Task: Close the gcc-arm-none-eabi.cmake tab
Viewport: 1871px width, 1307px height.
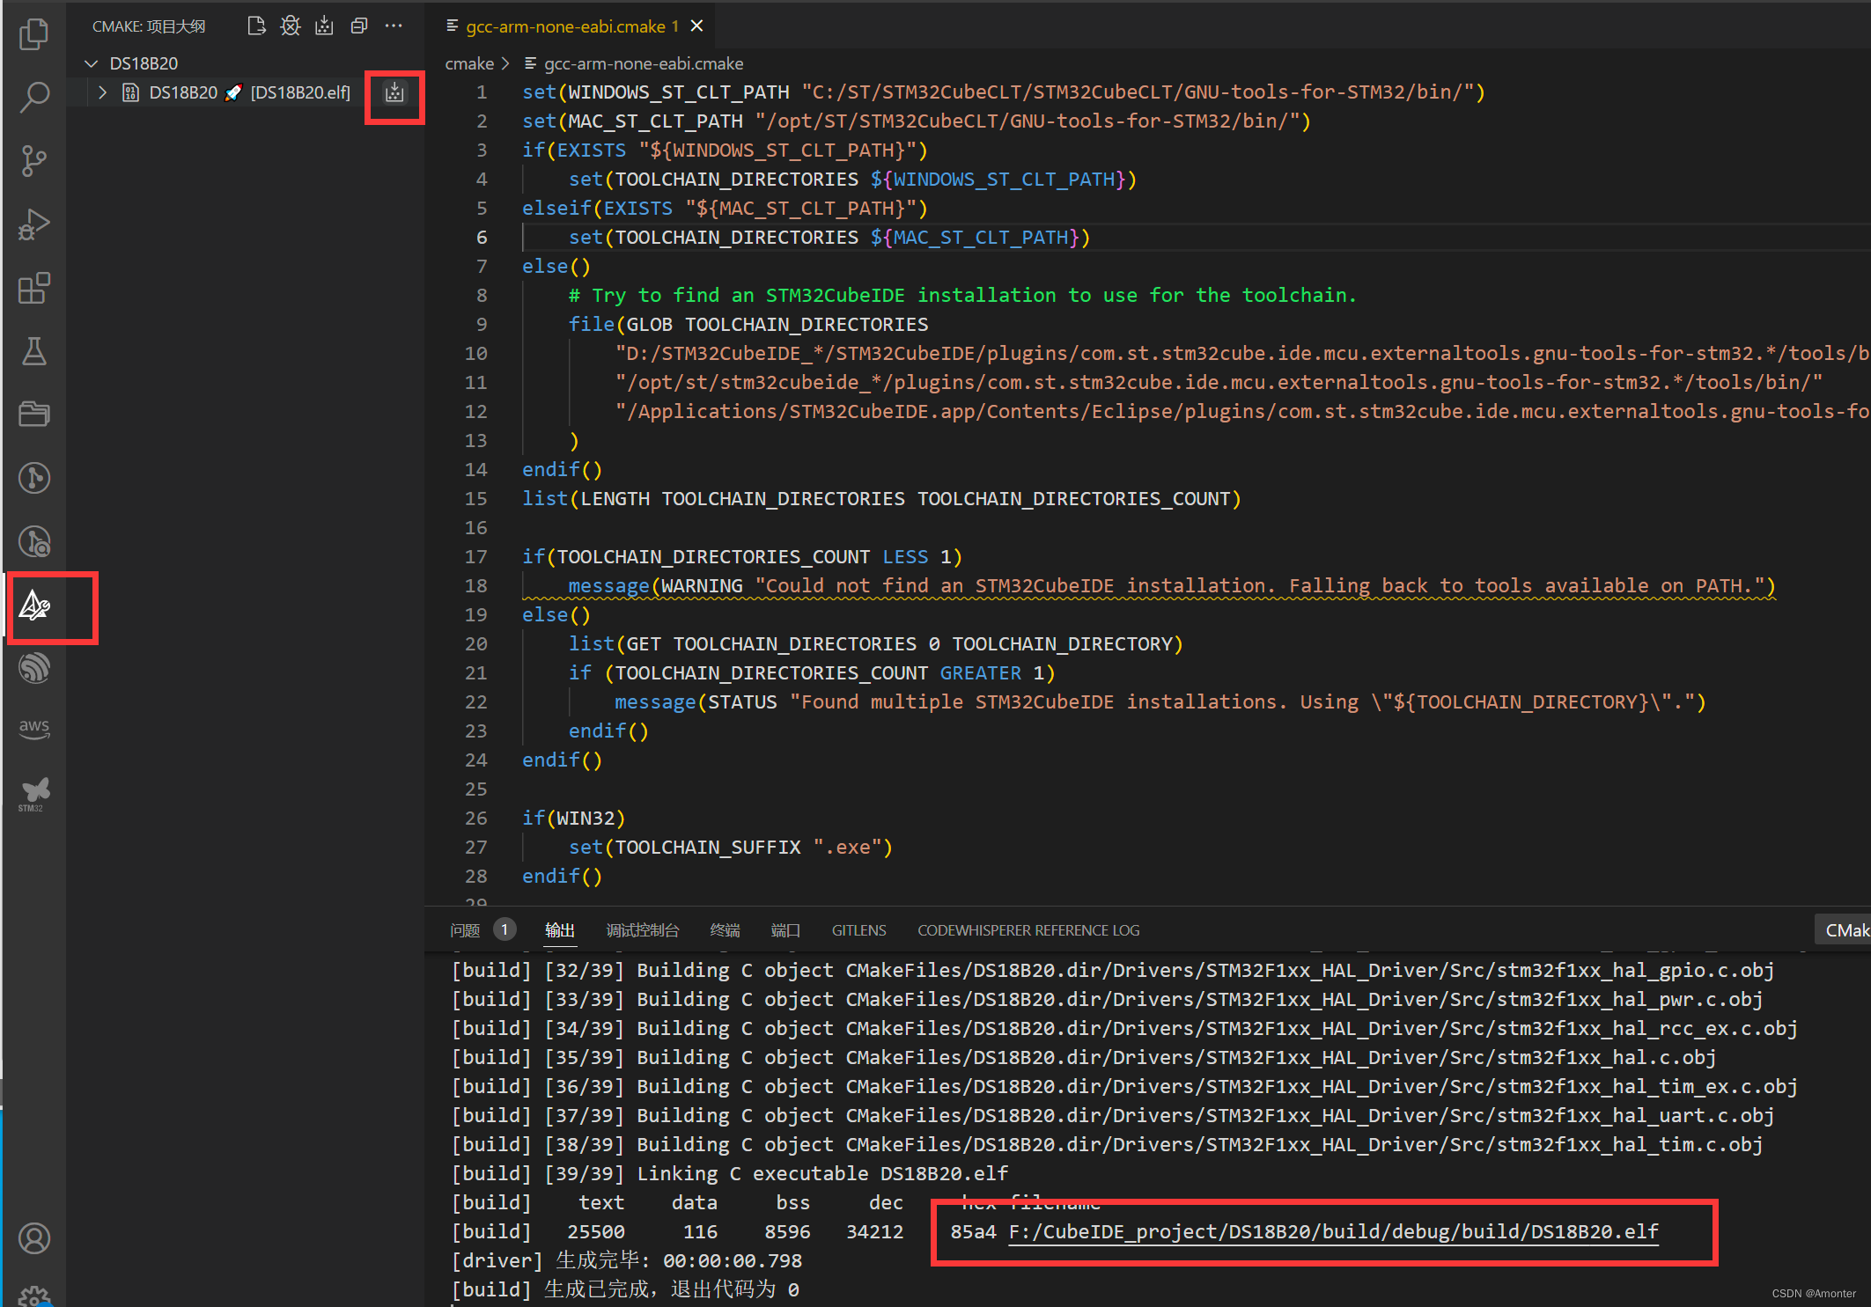Action: tap(696, 26)
